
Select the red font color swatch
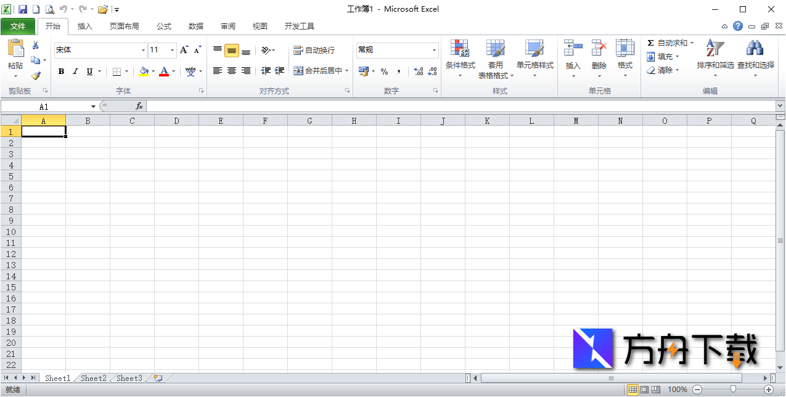coord(165,75)
